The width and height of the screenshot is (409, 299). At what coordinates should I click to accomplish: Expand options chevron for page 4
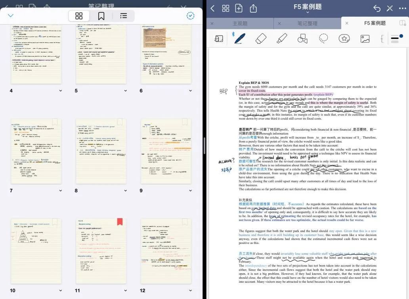tap(61, 91)
